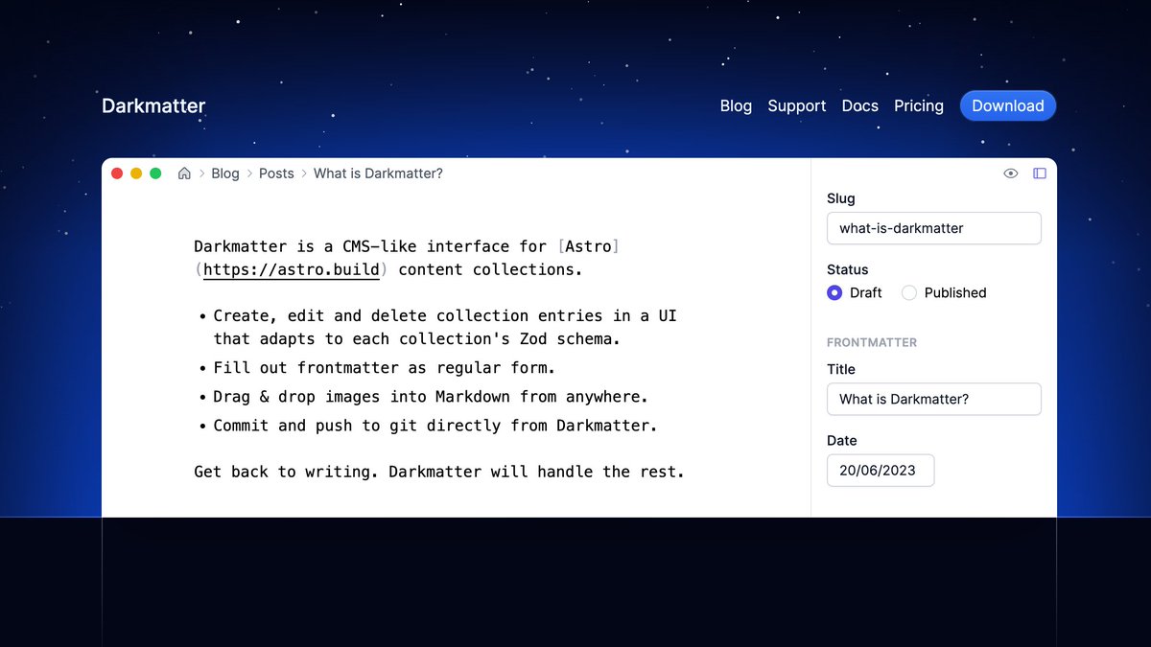Click the 'Commit and push to git' line
Image resolution: width=1151 pixels, height=647 pixels.
pyautogui.click(x=435, y=425)
